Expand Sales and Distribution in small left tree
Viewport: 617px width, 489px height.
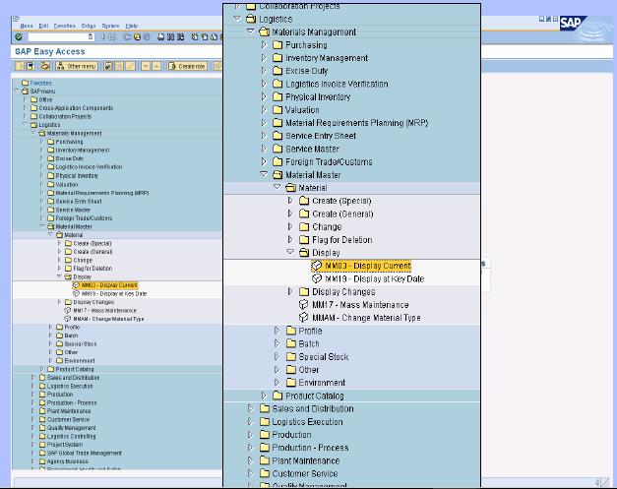click(x=33, y=378)
